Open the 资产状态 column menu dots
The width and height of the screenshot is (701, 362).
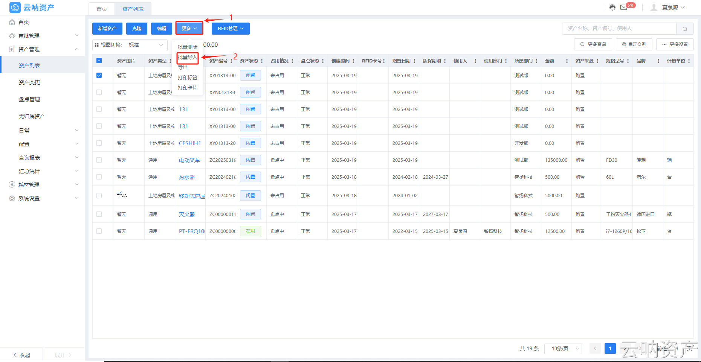pyautogui.click(x=262, y=61)
